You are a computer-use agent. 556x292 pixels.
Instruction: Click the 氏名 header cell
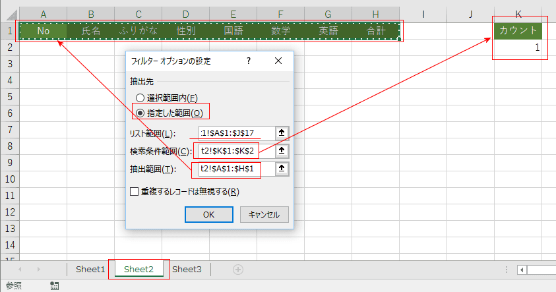[91, 31]
